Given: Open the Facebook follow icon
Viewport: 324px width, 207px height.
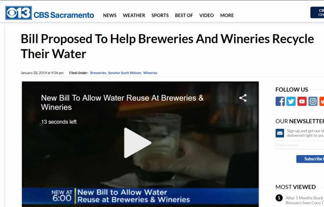Looking at the screenshot, I should tap(280, 101).
